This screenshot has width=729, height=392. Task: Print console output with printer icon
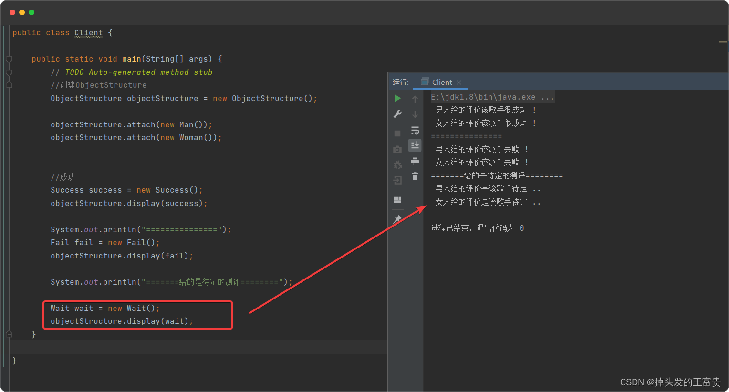[x=415, y=161]
